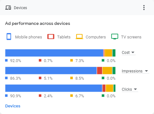154x114 pixels.
Task: Open the blue Devices link at bottom
Action: coord(13,106)
